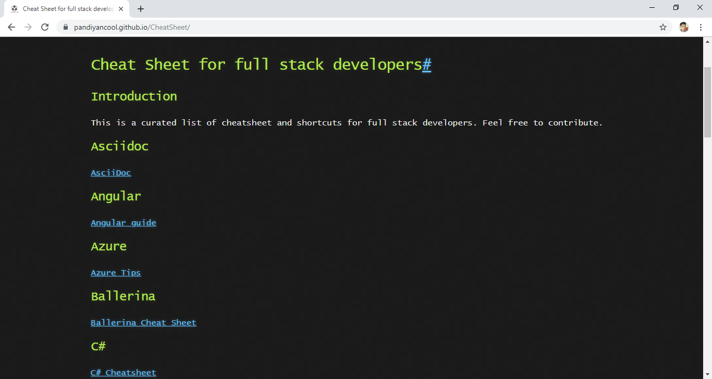
Task: Open the Chrome three-dot menu
Action: pyautogui.click(x=701, y=27)
